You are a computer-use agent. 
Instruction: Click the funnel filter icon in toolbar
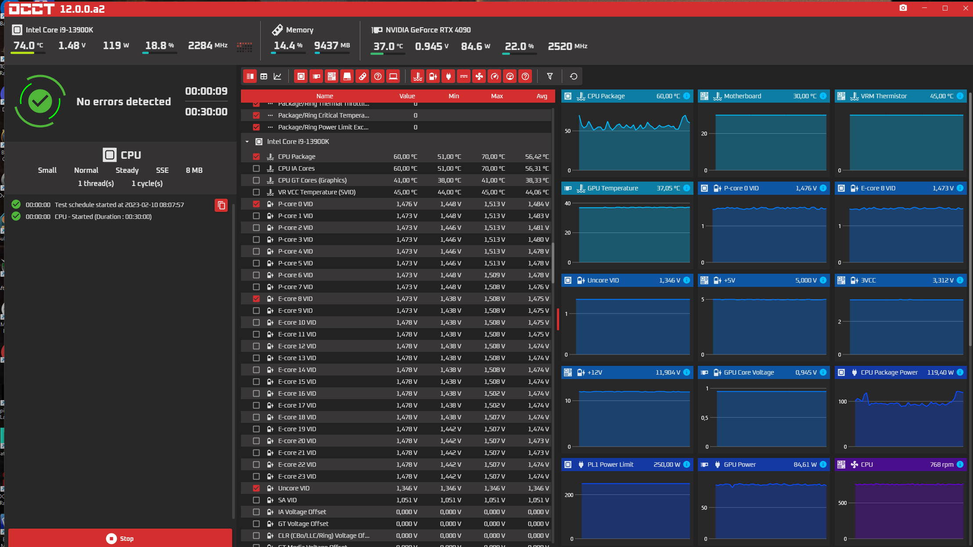pos(549,76)
